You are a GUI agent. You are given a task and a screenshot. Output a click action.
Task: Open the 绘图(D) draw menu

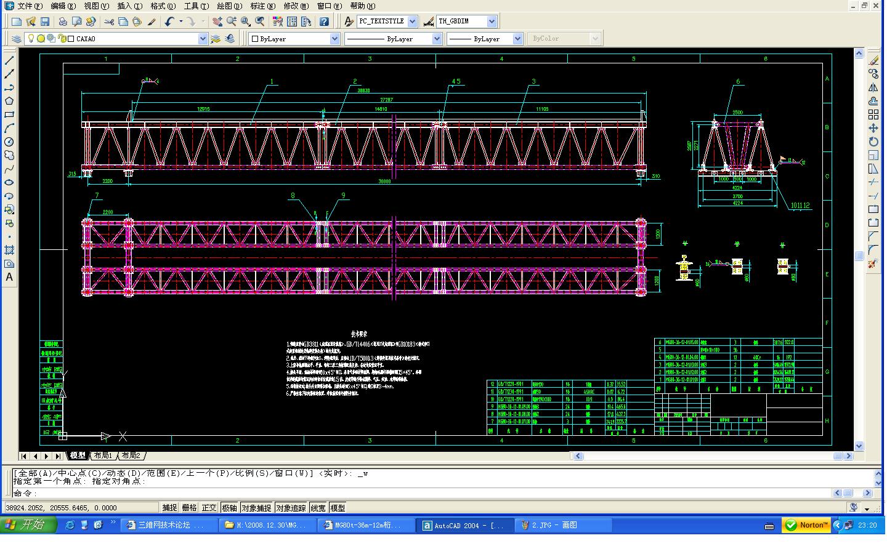pos(229,6)
